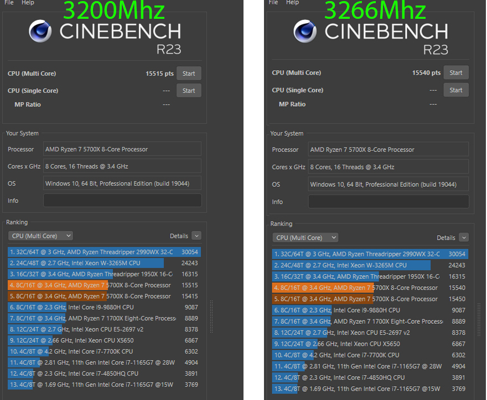
Task: Select Xeon W-3265M ranking row, right window
Action: (370, 265)
